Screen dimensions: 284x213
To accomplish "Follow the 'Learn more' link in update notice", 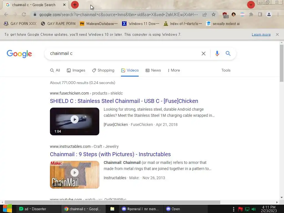I will point(261,34).
